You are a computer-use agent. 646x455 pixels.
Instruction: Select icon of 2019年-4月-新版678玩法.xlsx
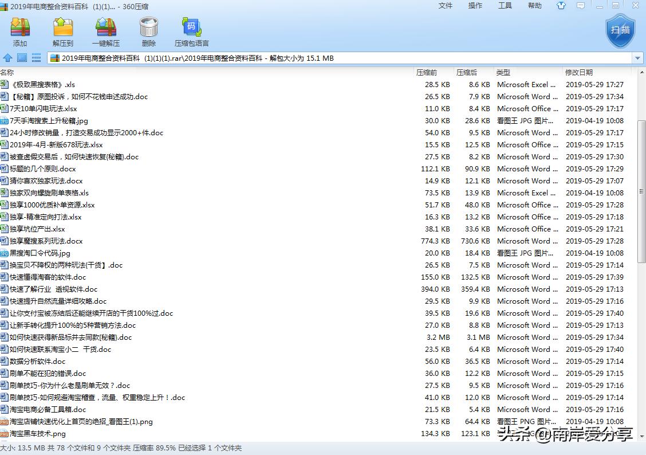point(4,144)
